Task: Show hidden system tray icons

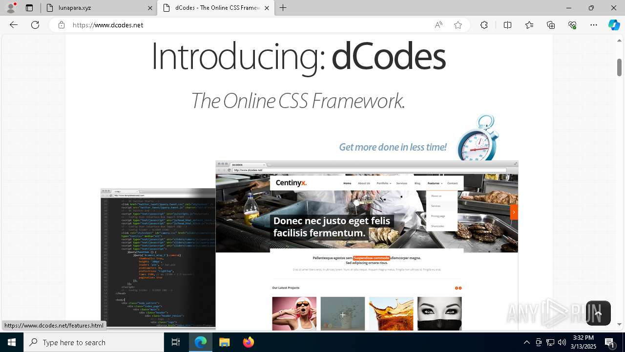Action: (527, 342)
